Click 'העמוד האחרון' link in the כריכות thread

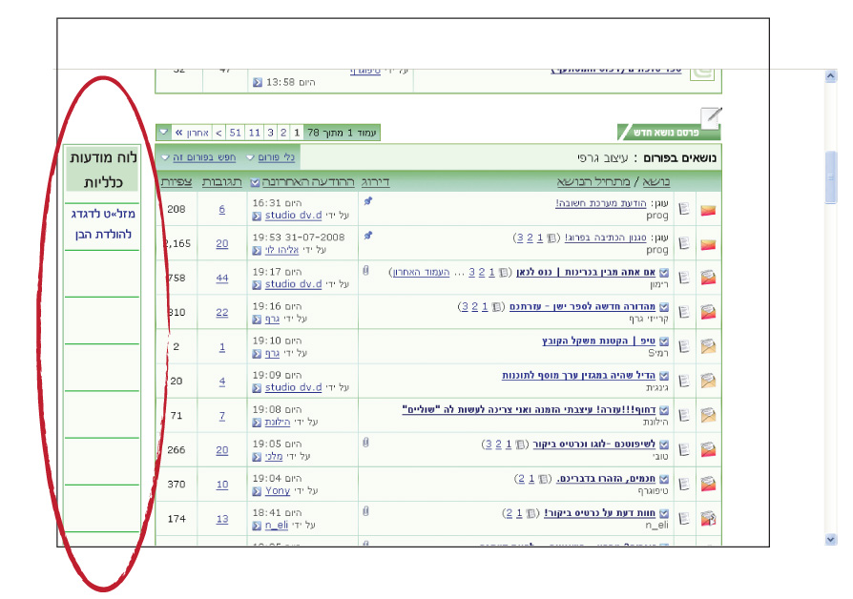coord(422,272)
